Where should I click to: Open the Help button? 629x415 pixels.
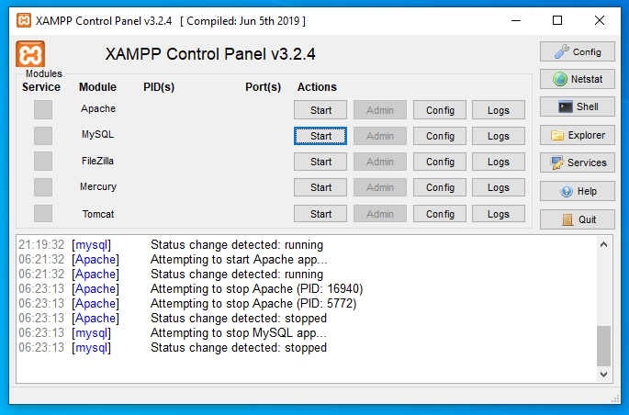(x=577, y=191)
